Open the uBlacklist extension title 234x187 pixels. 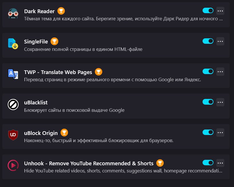click(36, 103)
